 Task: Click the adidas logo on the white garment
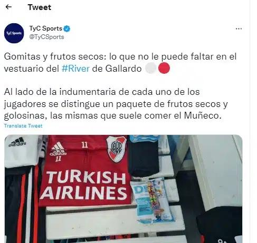17,142
